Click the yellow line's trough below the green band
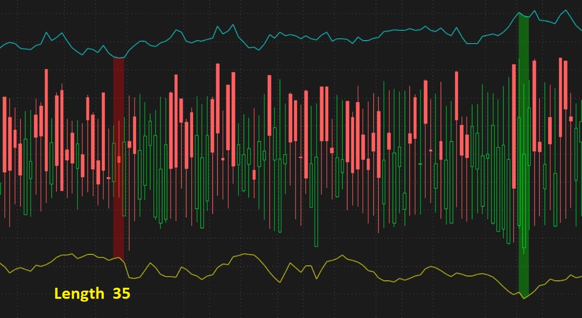This screenshot has height=318, width=582. [524, 298]
